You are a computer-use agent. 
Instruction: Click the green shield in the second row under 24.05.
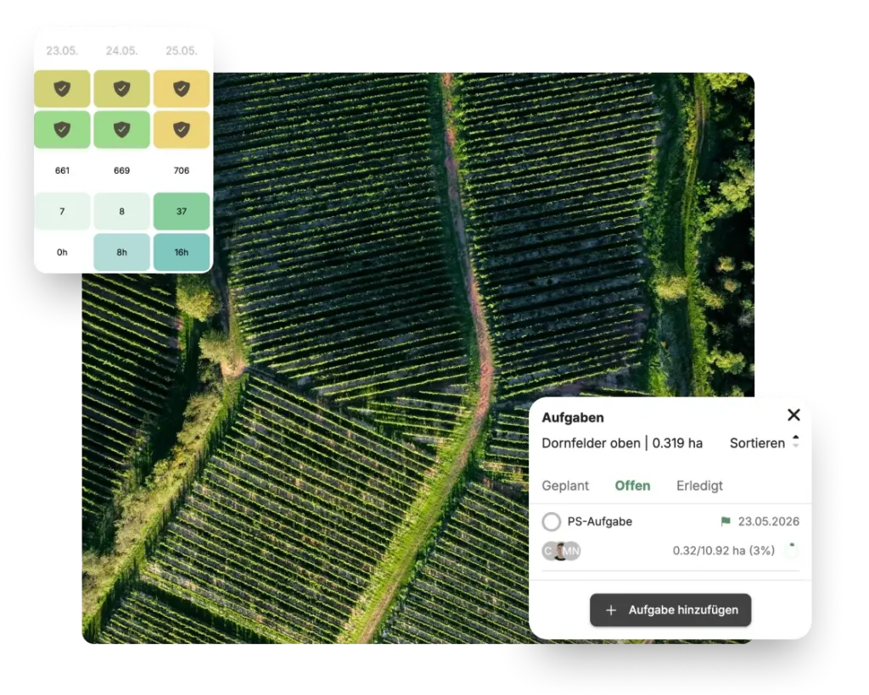coord(121,129)
